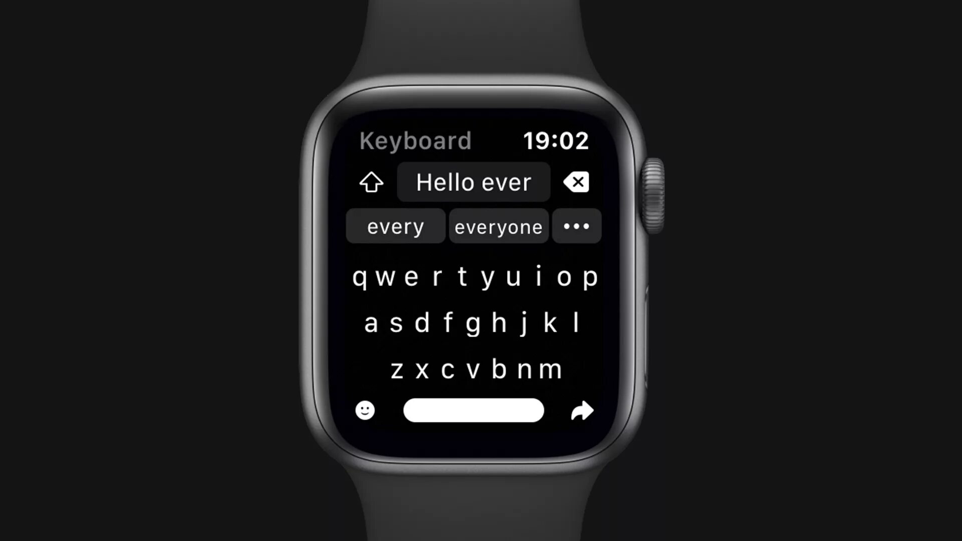This screenshot has height=541, width=962.
Task: Select autocomplete suggestion 'everyone'
Action: click(499, 226)
